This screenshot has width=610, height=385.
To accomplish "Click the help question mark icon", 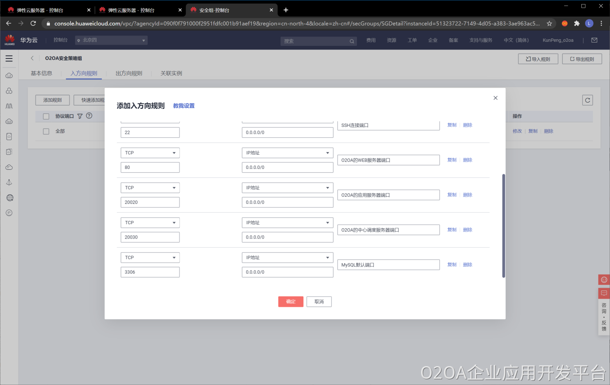I will coord(89,116).
